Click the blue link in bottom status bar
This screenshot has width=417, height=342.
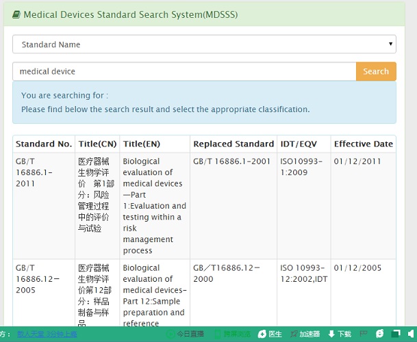click(47, 334)
